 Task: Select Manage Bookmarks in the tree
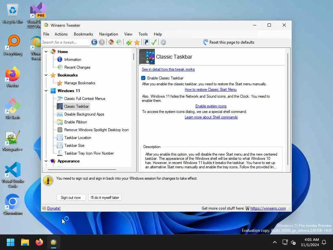(80, 83)
